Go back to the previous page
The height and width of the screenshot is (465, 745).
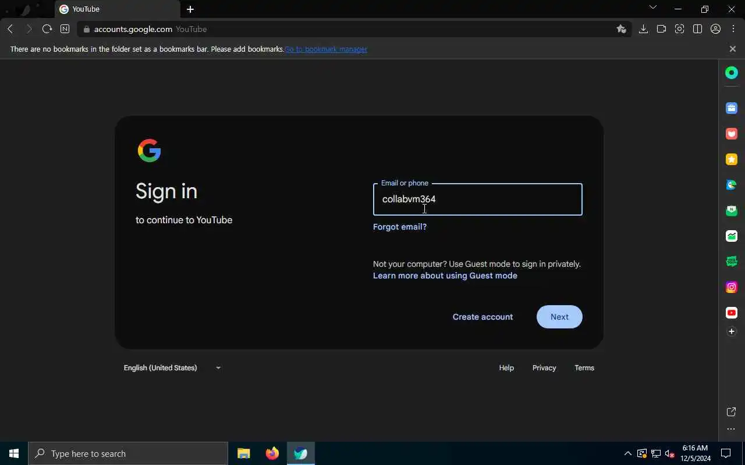10,29
